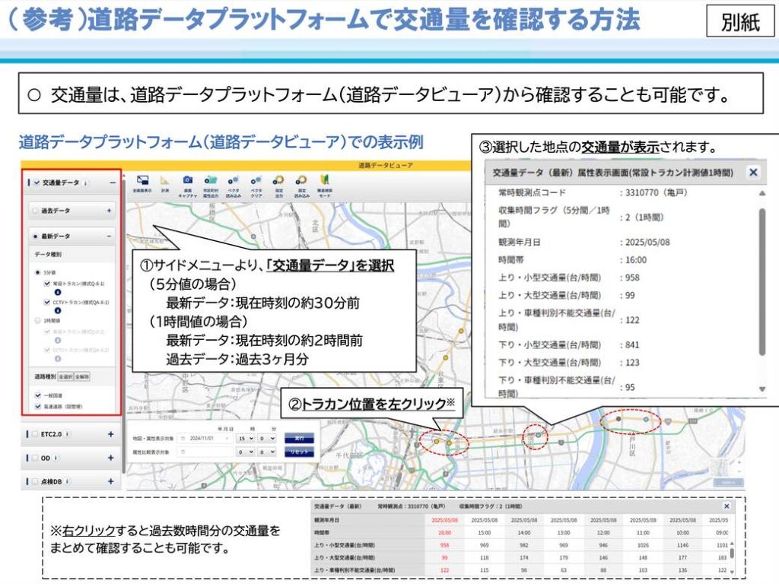Expand the ETC2.0 section

(110, 434)
